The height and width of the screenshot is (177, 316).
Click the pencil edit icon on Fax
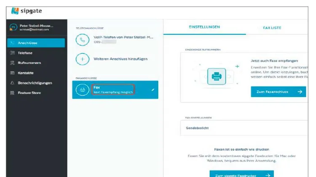153,90
